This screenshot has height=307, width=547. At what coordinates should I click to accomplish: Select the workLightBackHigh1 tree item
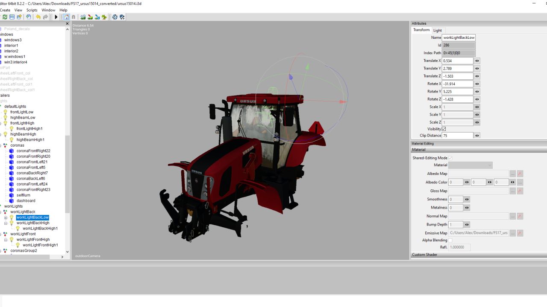40,229
